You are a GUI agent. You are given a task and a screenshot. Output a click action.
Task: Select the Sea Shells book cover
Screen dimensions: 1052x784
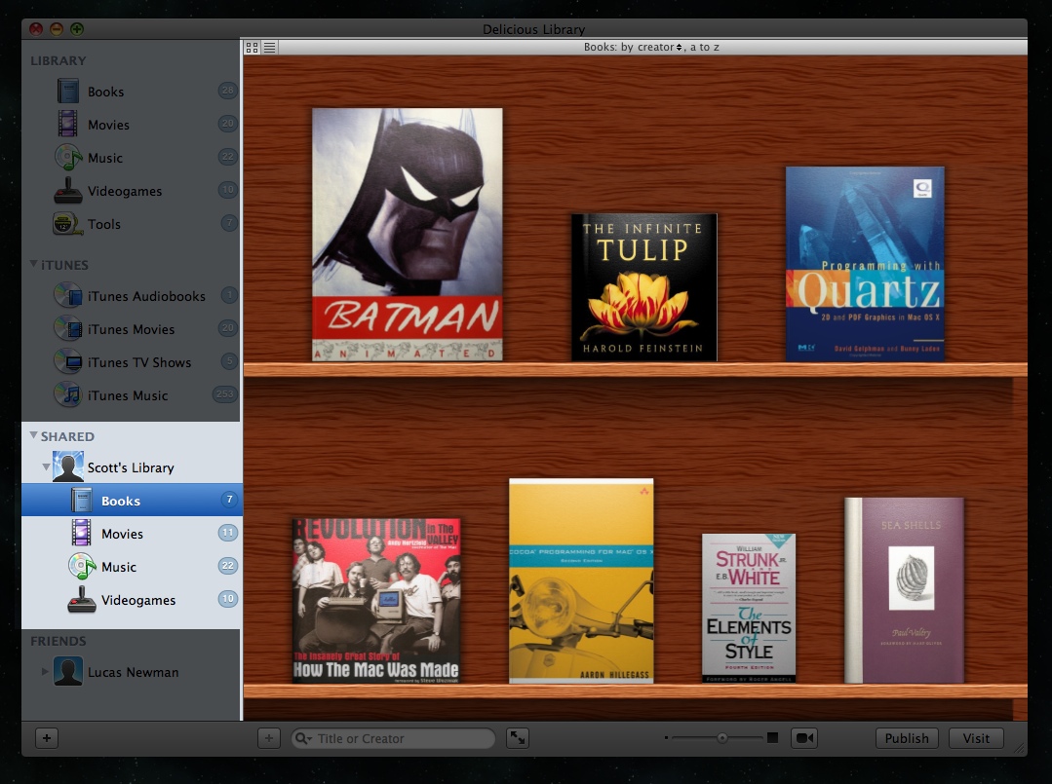(x=904, y=590)
